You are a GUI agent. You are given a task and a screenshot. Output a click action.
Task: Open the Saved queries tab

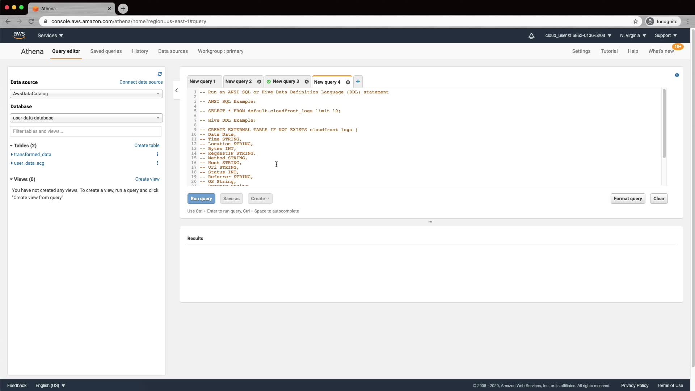point(106,51)
